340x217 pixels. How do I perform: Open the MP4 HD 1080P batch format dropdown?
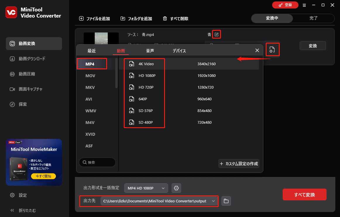(x=146, y=188)
